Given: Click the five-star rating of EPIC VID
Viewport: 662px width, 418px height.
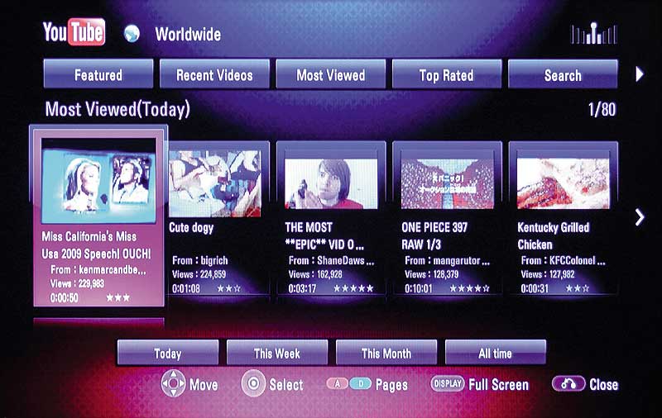Looking at the screenshot, I should click(x=353, y=288).
